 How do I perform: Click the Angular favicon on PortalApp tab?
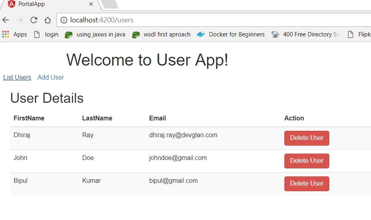click(x=11, y=4)
